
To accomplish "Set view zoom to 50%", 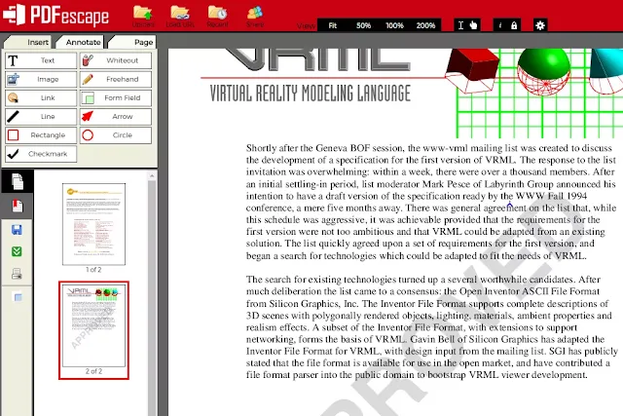I will [363, 25].
